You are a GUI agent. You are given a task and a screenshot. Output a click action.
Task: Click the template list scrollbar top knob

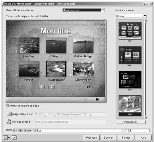coord(146,20)
